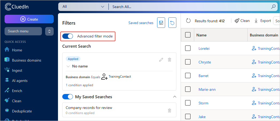Open the Chryste record link
Screen dimensions: 280x121
tap(205, 62)
